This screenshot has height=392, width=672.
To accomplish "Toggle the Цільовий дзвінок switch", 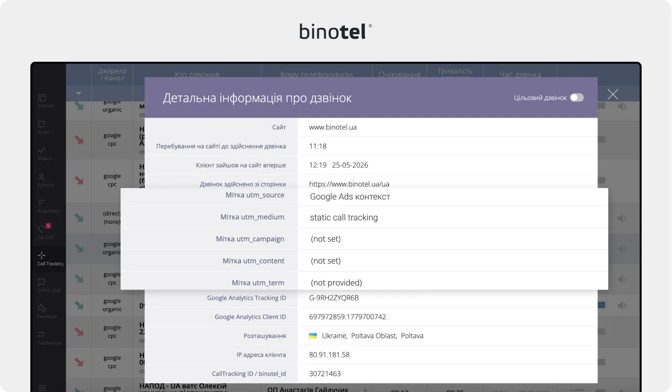I will 577,98.
